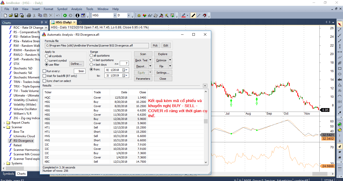Create a new document from the toolbar
343x181 pixels.
pos(5,16)
